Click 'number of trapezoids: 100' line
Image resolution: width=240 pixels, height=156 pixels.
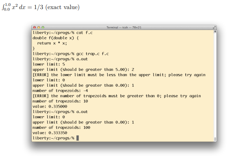61,128
